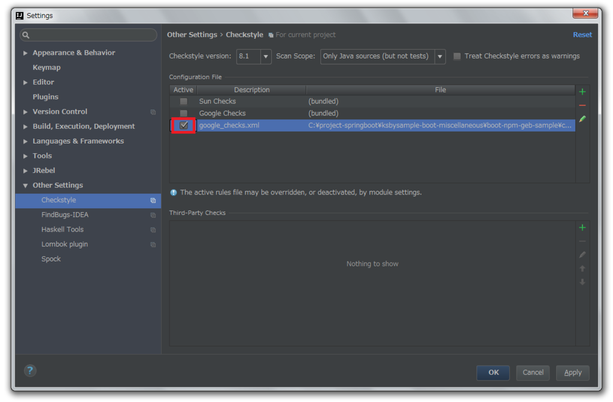613x402 pixels.
Task: Select the Google Checks description cell
Action: [x=251, y=114]
